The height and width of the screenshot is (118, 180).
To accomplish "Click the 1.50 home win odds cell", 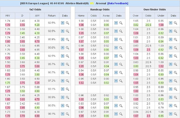I will coord(8,62).
